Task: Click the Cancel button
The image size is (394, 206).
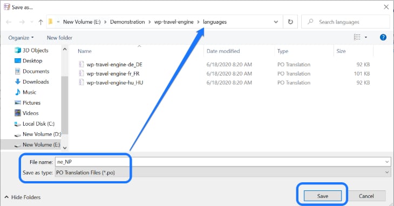Action: click(x=366, y=196)
